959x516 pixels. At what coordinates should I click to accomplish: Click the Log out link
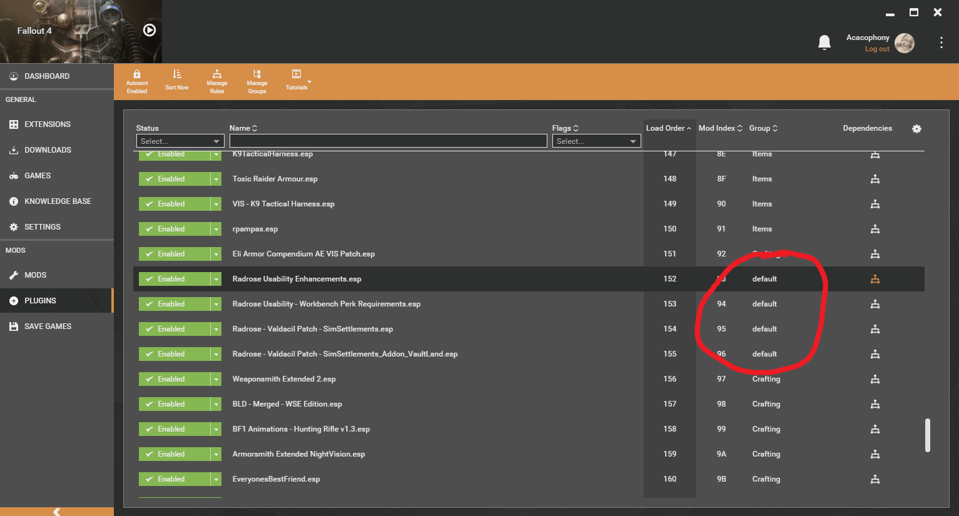(877, 49)
